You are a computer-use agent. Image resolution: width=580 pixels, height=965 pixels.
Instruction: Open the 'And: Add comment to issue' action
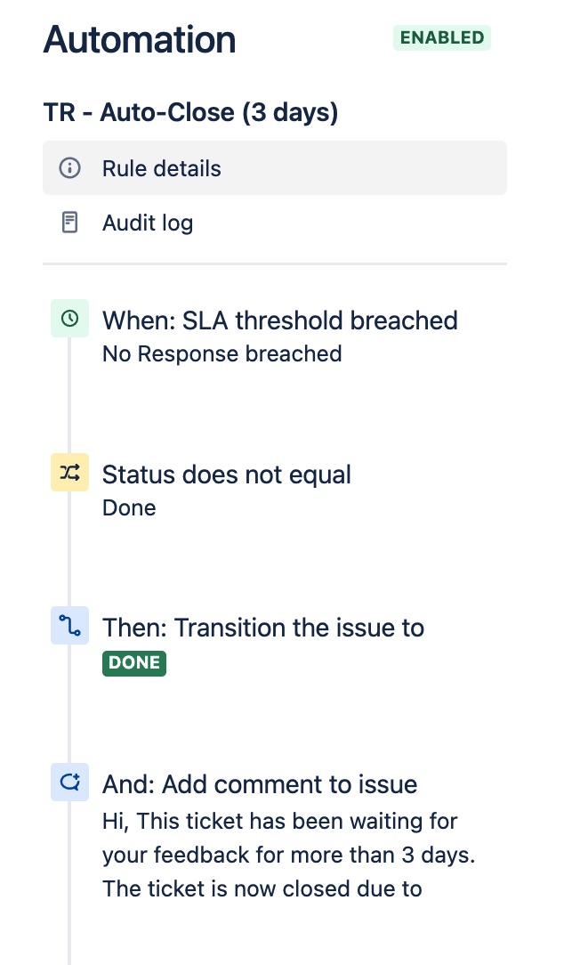261,783
